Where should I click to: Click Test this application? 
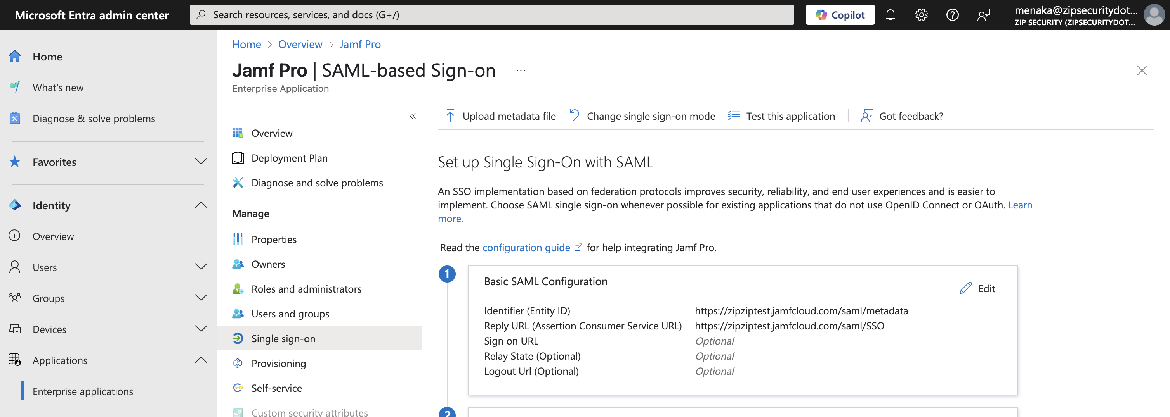pyautogui.click(x=781, y=116)
